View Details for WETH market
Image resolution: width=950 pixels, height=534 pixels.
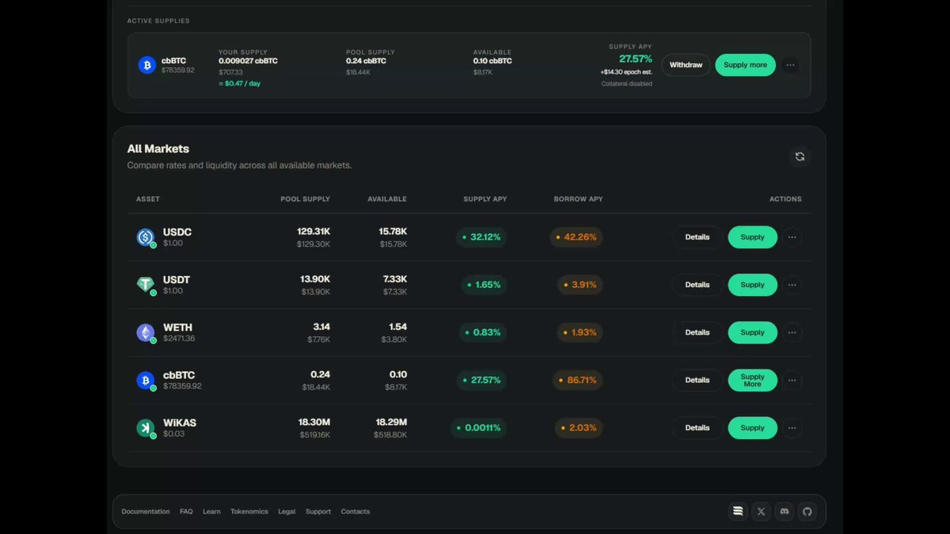(697, 332)
